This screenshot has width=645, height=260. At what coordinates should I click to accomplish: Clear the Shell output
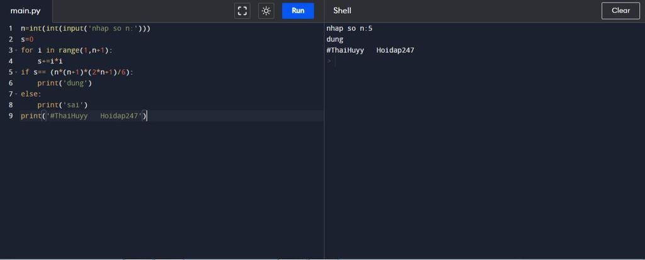pos(620,11)
